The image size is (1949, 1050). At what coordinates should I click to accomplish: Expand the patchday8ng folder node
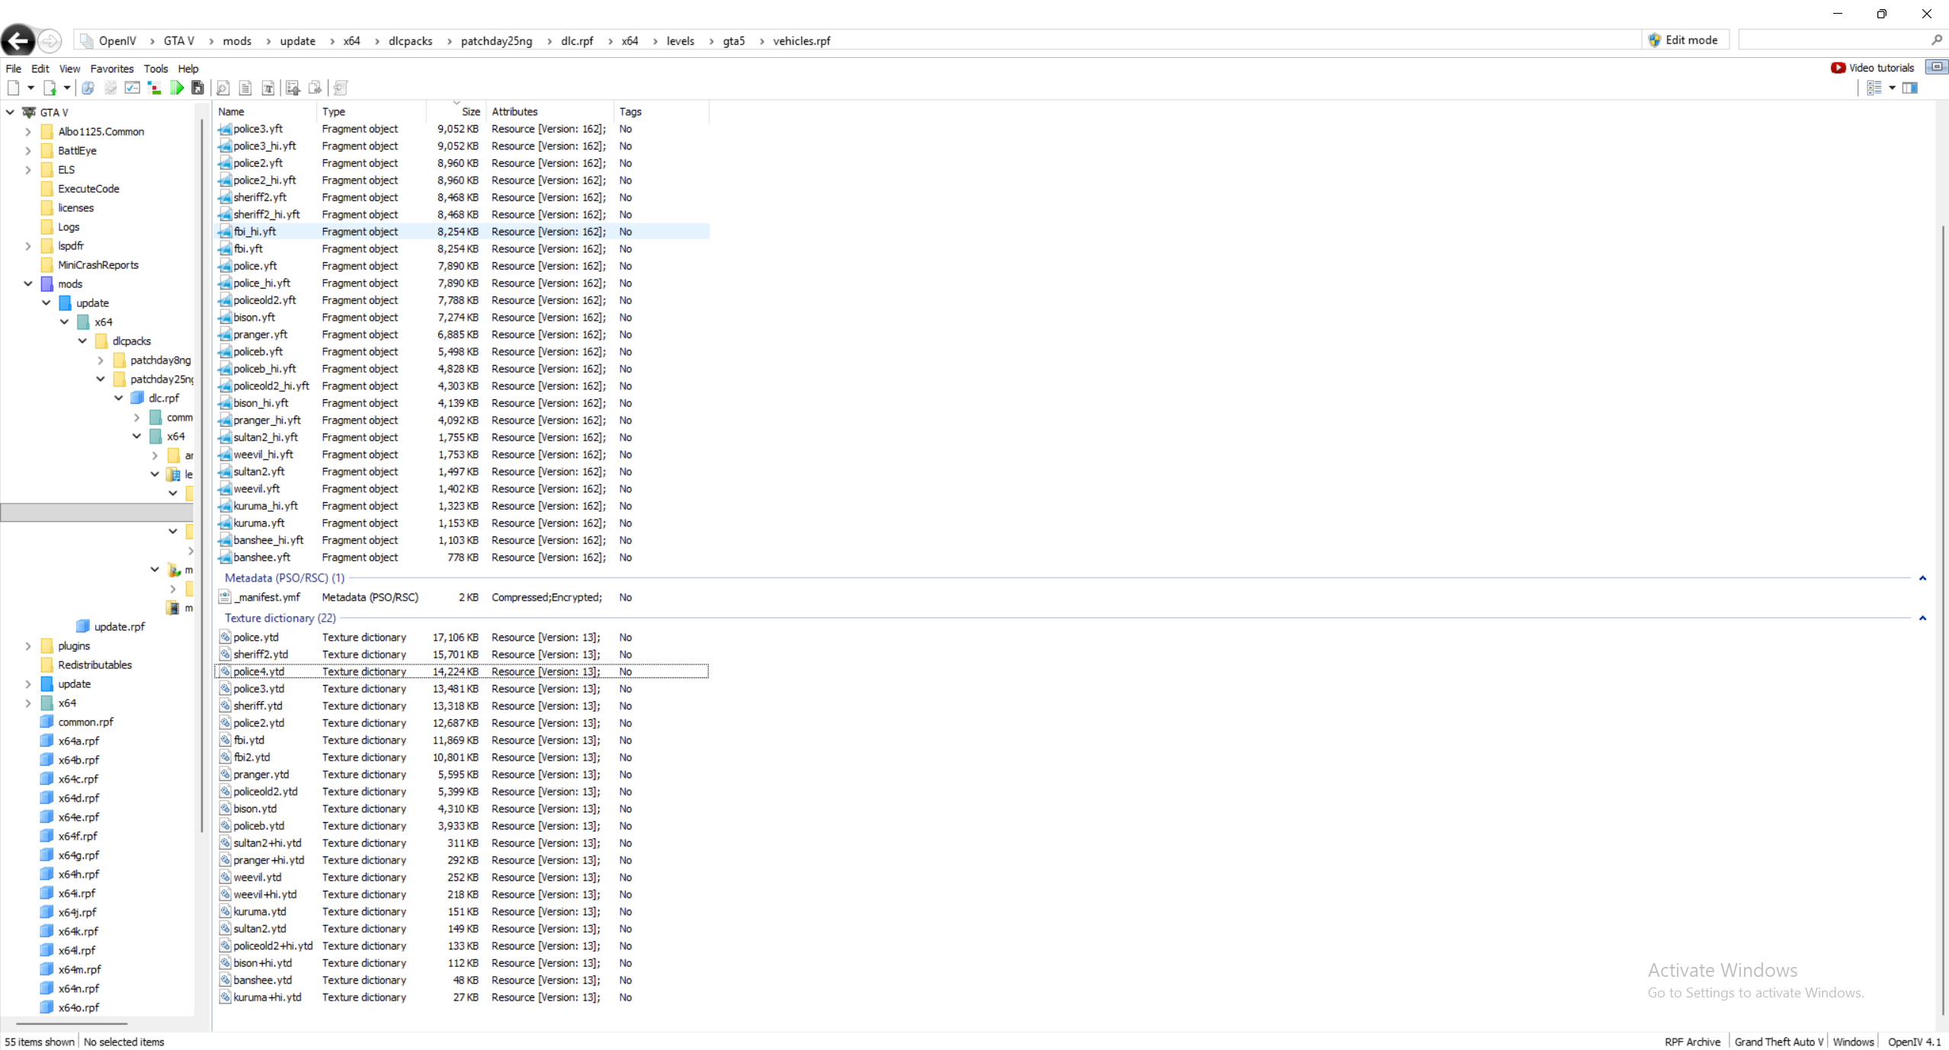point(101,360)
